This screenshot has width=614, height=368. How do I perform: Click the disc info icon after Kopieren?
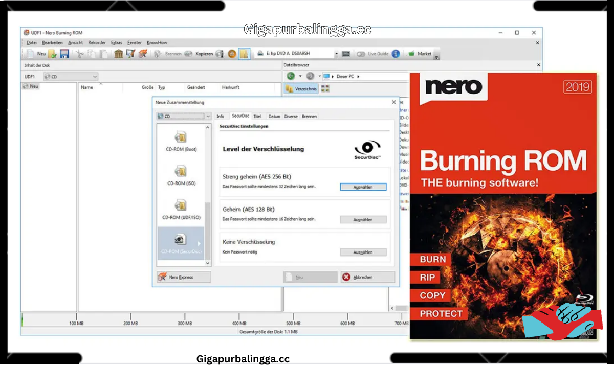pyautogui.click(x=220, y=54)
